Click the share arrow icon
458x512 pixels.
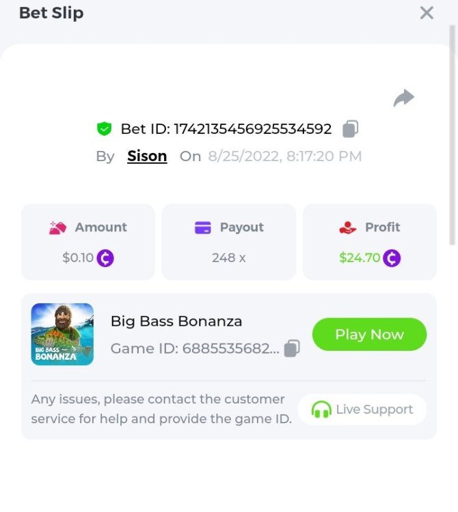click(x=404, y=98)
